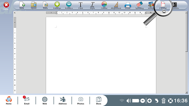
Task: Launch the Web browser
Action: (44, 100)
